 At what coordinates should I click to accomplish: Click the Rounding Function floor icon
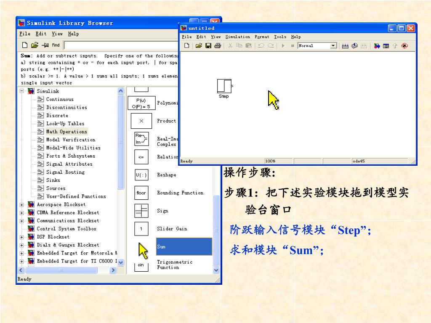141,193
